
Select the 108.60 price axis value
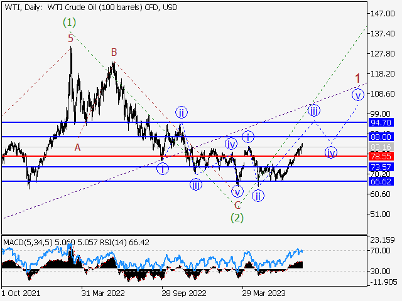(383, 94)
